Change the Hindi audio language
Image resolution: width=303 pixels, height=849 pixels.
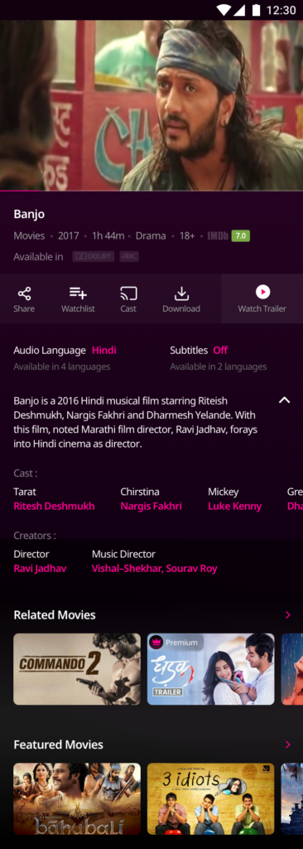[103, 351]
